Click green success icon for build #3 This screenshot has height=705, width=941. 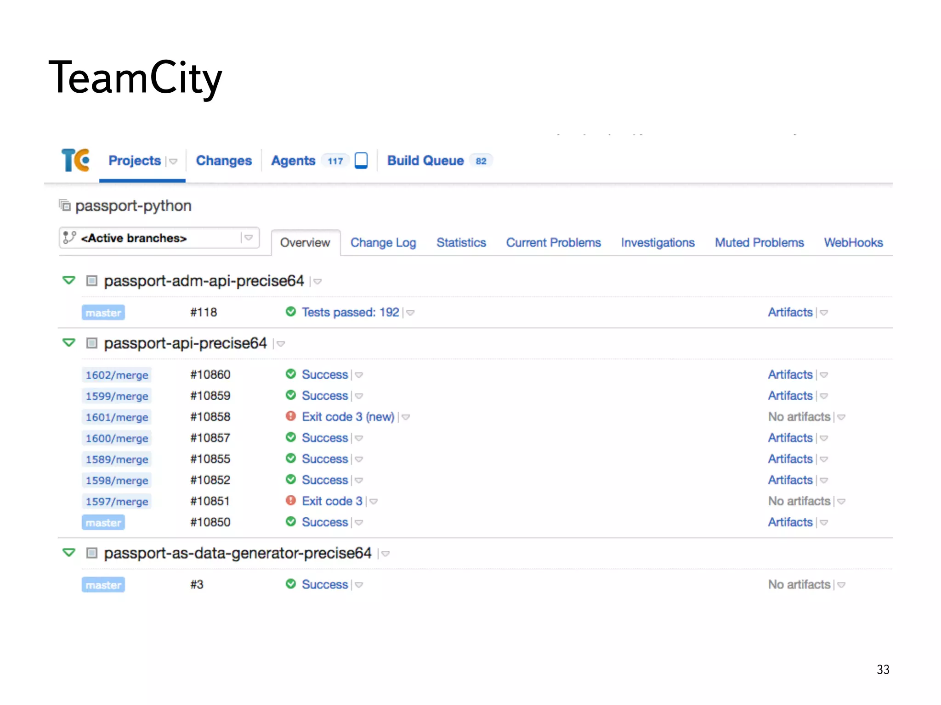tap(291, 584)
